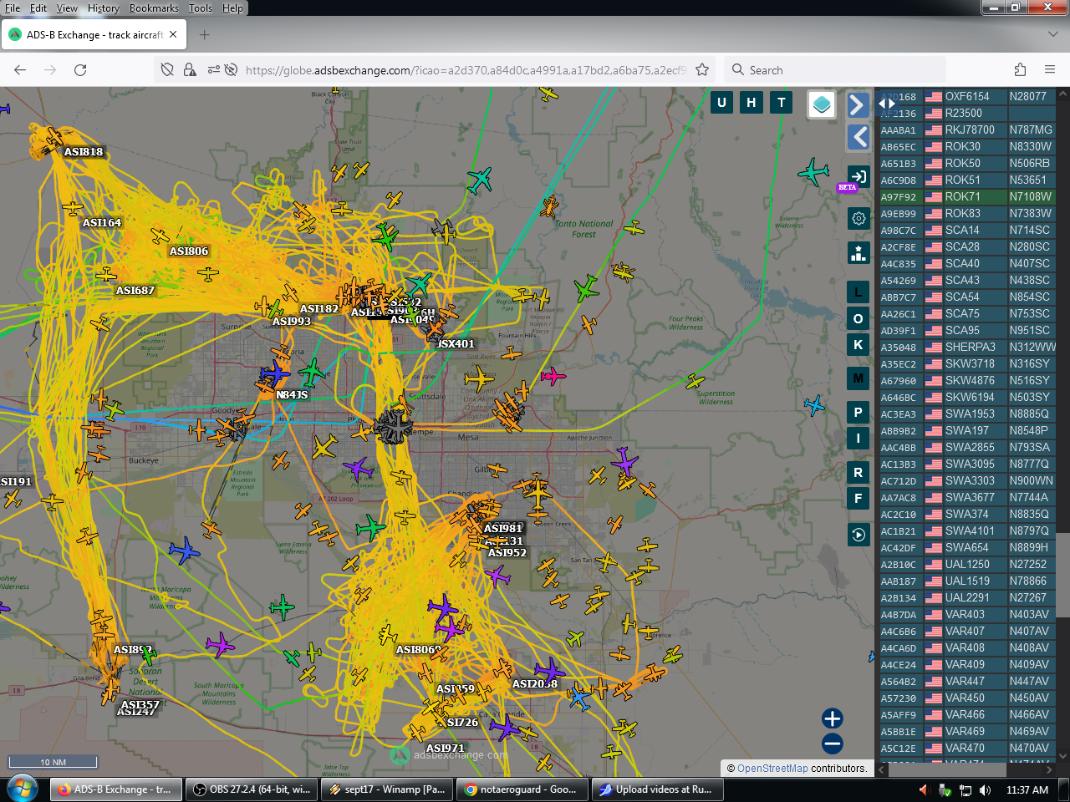Click the tracking protection shield icon

tap(167, 70)
